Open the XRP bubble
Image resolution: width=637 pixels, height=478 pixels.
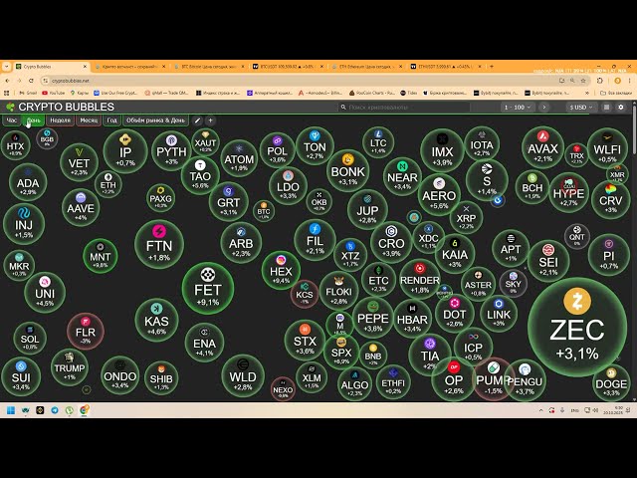466,217
